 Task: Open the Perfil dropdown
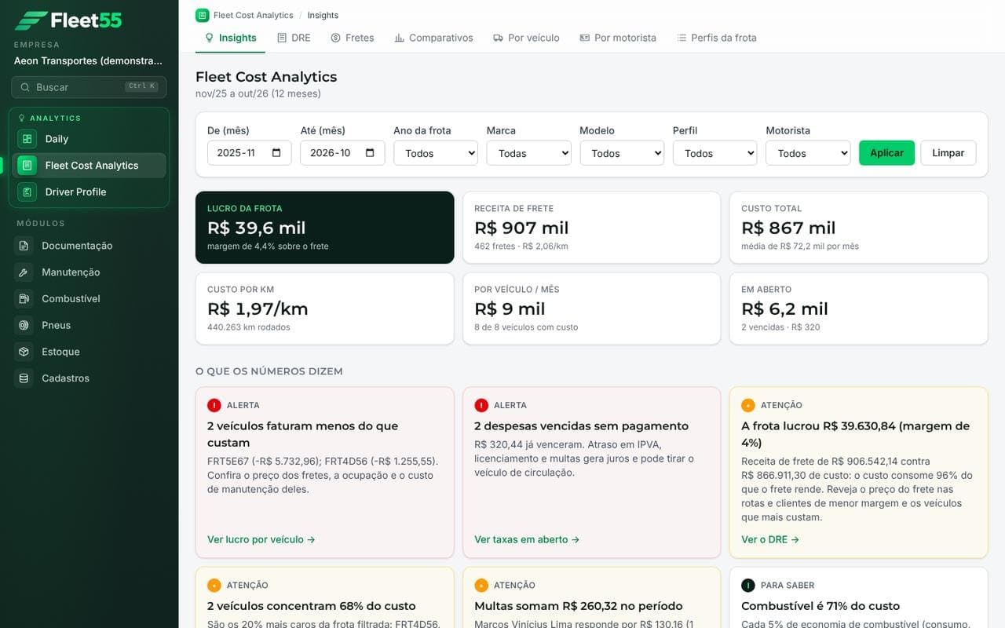coord(715,153)
